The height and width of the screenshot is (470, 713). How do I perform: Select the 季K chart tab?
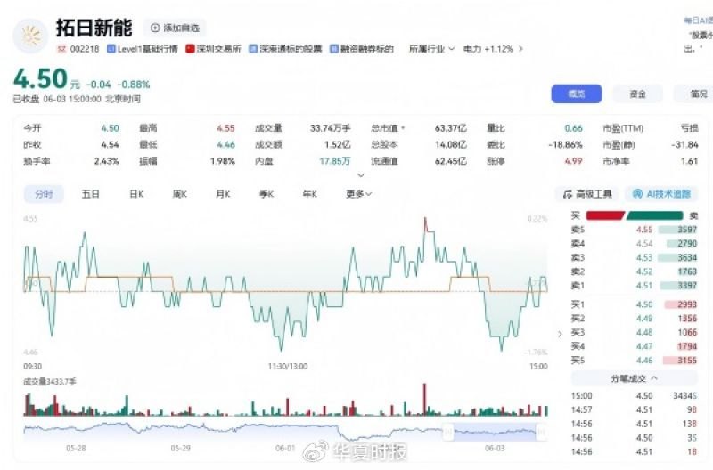click(266, 194)
